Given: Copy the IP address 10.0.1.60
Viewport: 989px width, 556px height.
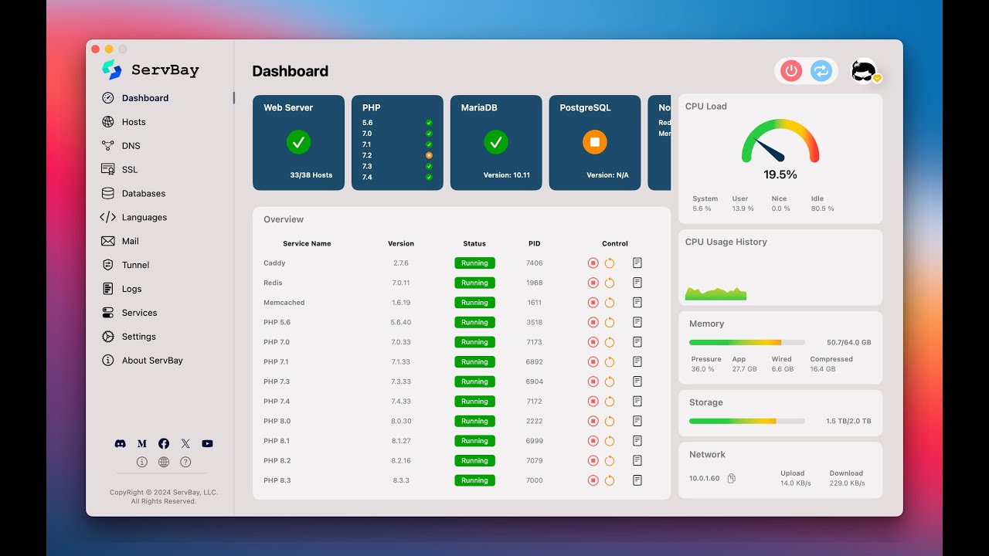Looking at the screenshot, I should [732, 478].
